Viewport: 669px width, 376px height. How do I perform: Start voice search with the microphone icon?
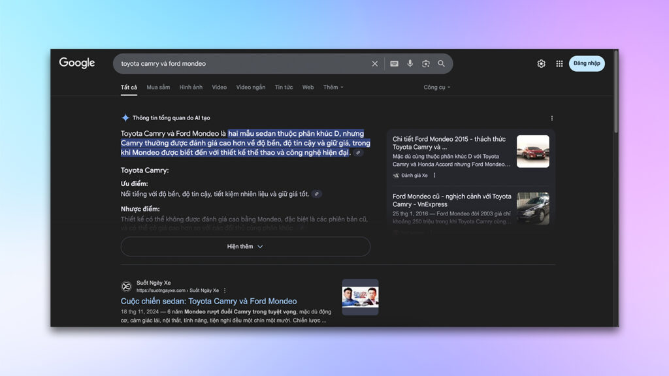click(410, 63)
